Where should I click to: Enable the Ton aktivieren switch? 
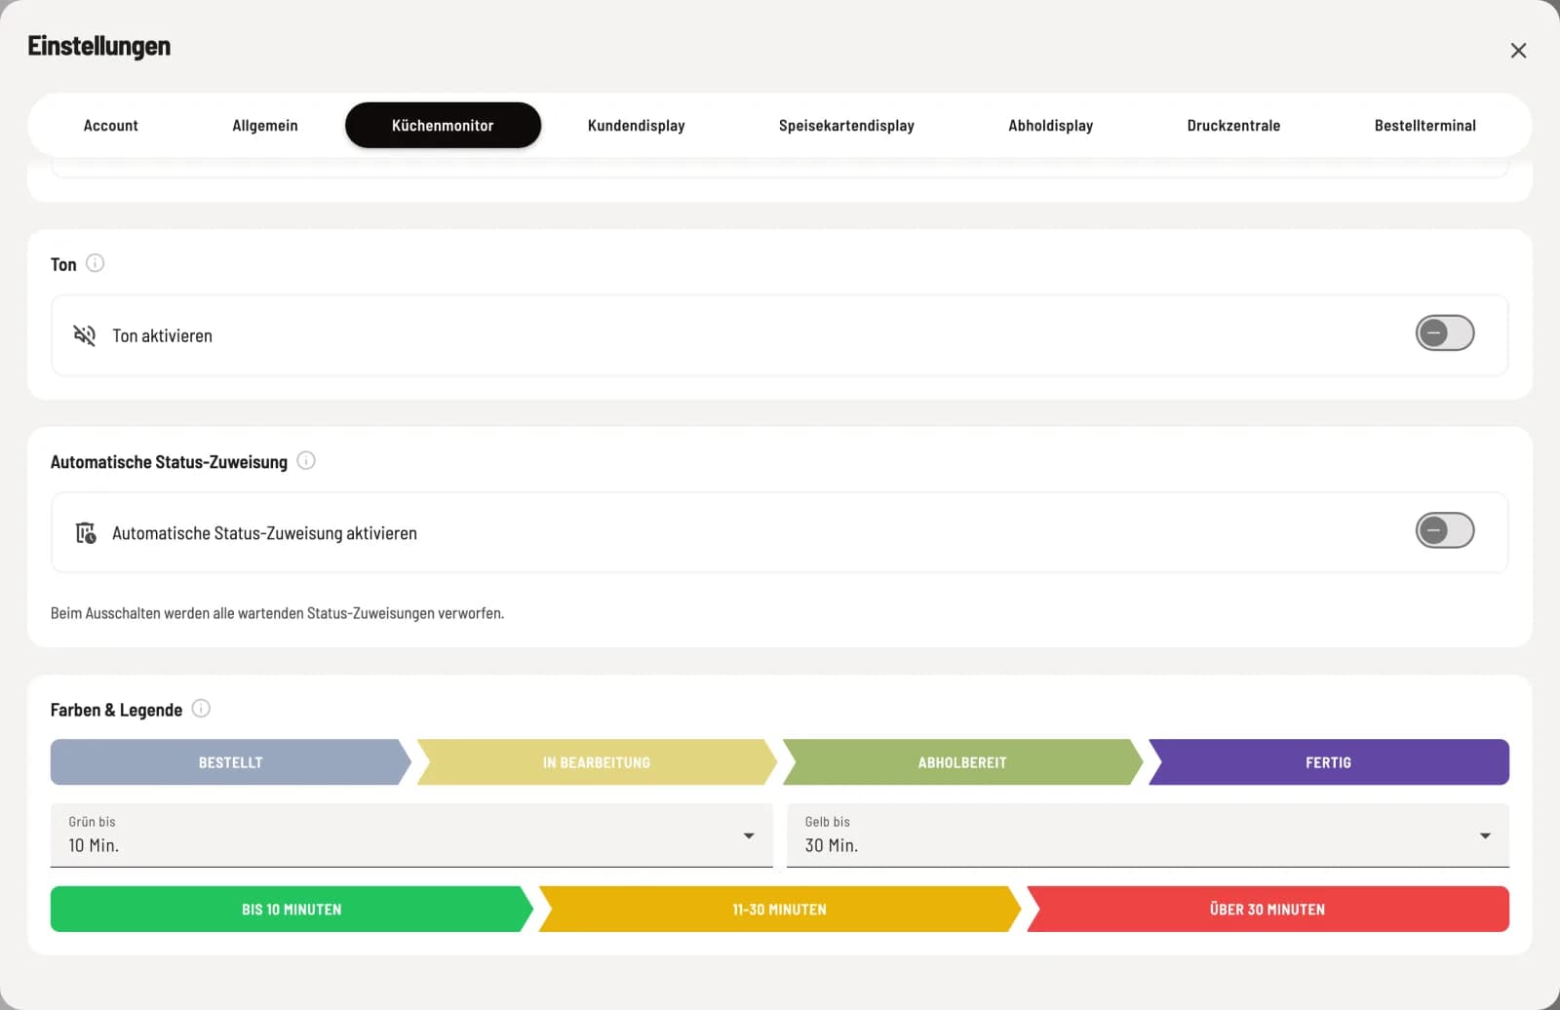(x=1444, y=333)
